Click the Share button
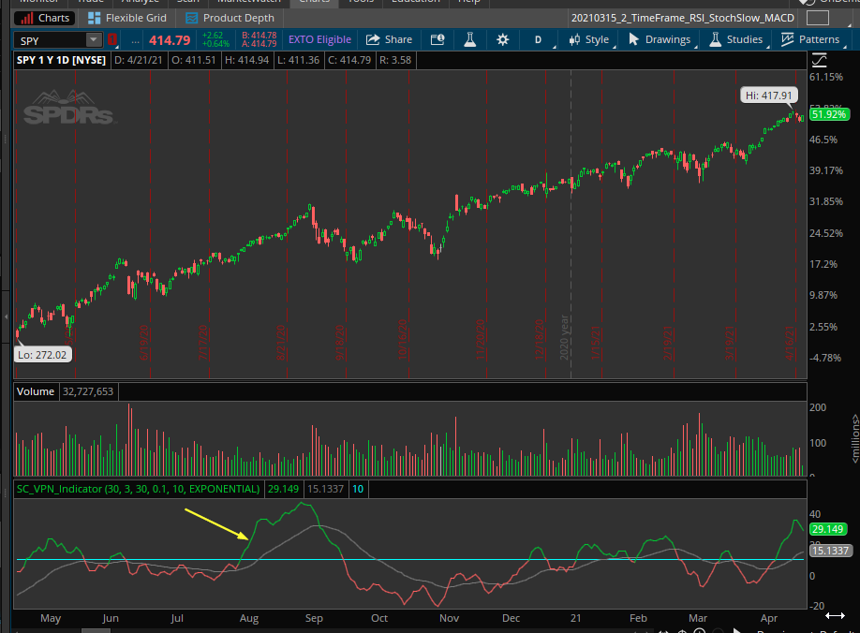Image resolution: width=860 pixels, height=633 pixels. 389,39
